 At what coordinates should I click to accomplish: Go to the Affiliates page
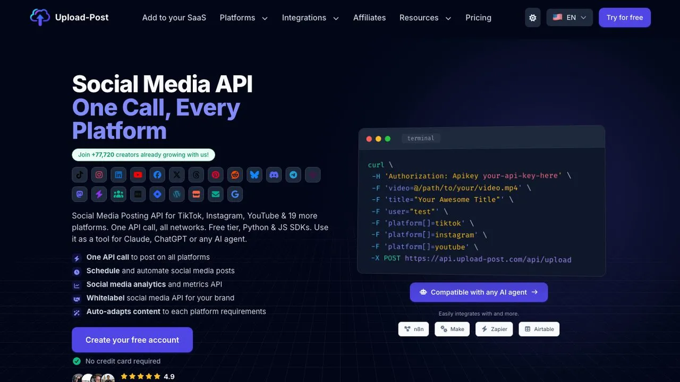click(370, 18)
